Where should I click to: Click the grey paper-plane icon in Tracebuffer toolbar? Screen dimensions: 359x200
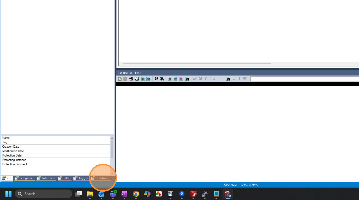click(x=245, y=79)
